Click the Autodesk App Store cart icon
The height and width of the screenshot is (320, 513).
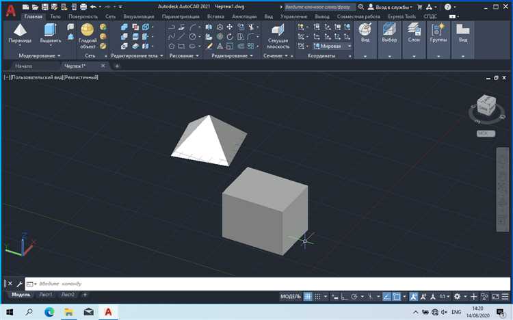420,7
